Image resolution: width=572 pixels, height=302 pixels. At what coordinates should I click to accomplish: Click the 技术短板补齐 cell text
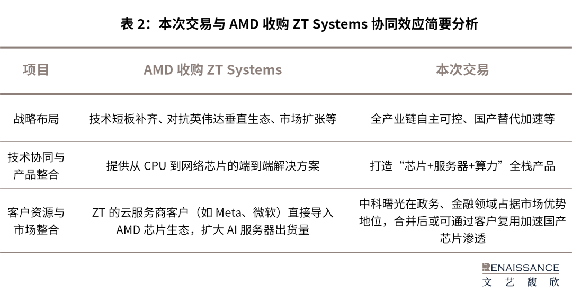tap(213, 119)
